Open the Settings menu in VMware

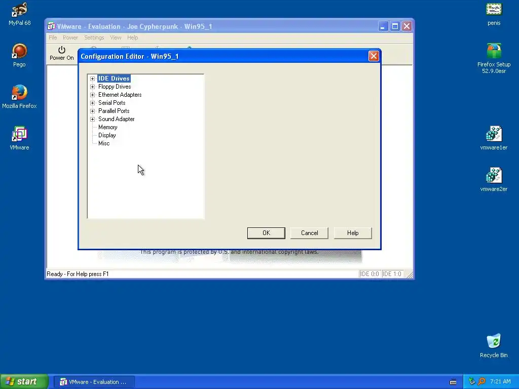pos(94,37)
